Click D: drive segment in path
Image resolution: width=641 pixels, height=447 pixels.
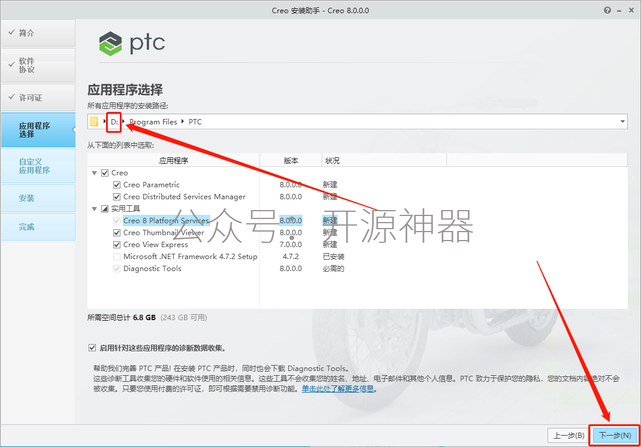click(114, 121)
